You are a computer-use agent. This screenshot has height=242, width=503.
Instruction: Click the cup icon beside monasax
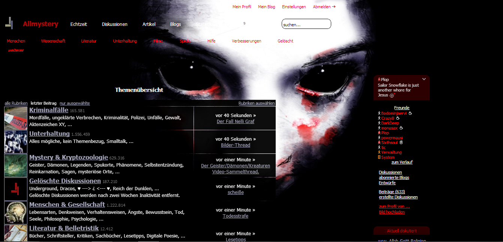[401, 128]
